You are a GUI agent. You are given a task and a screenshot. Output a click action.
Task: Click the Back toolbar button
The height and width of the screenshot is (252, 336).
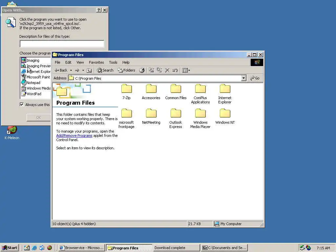pyautogui.click(x=61, y=70)
